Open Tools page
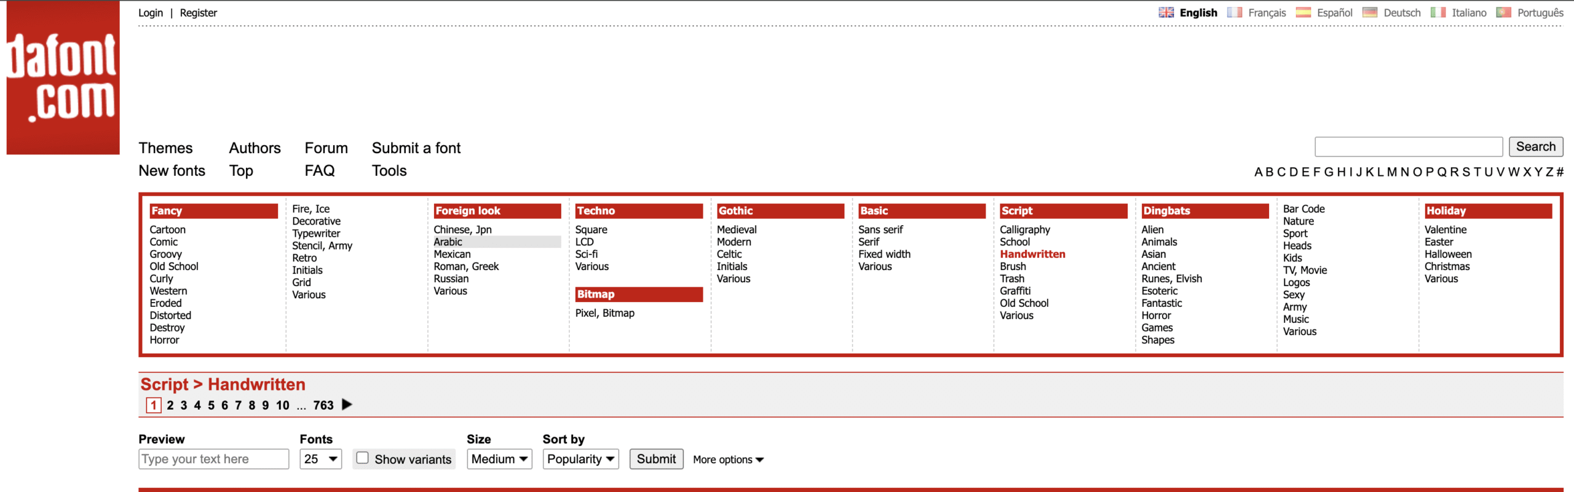Viewport: 1574px width, 492px height. tap(389, 171)
